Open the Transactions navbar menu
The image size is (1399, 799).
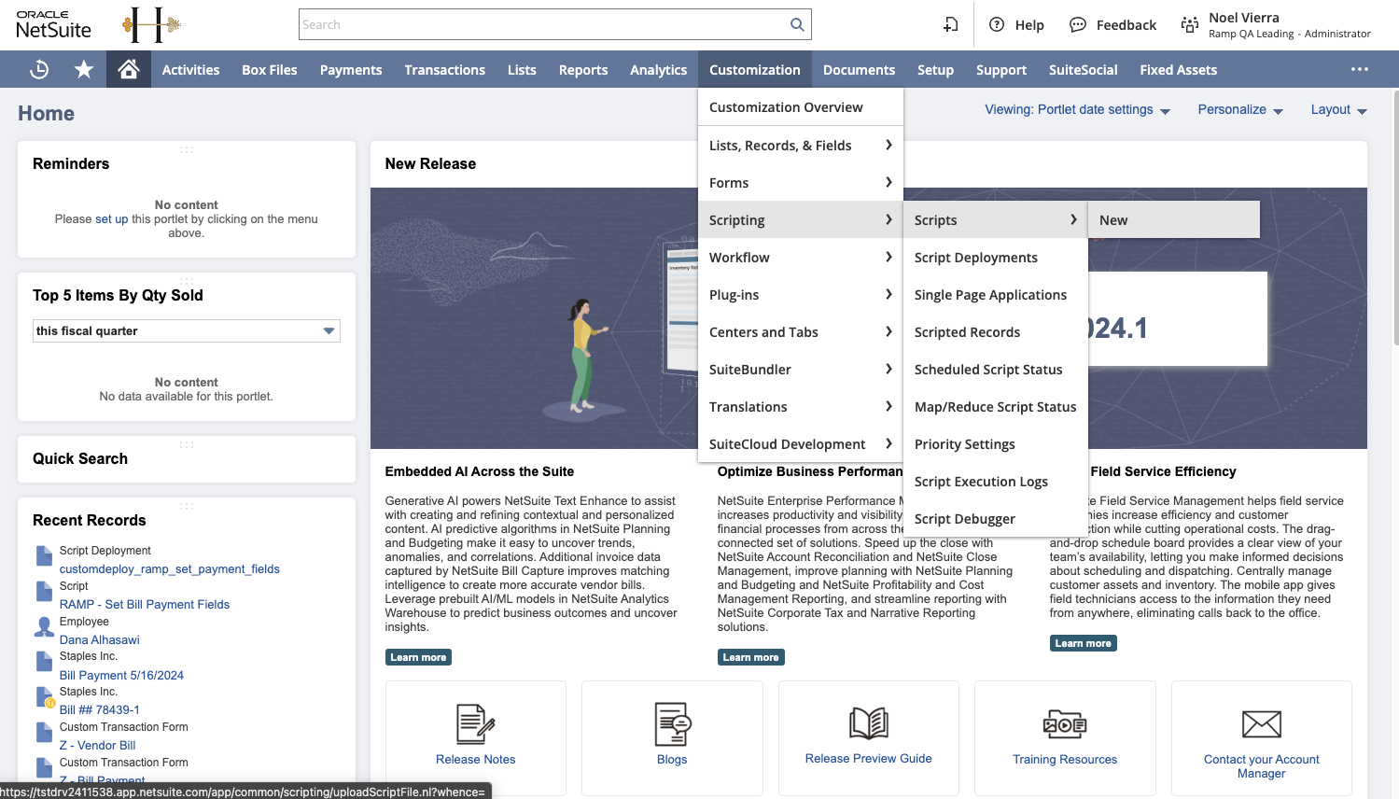(444, 69)
